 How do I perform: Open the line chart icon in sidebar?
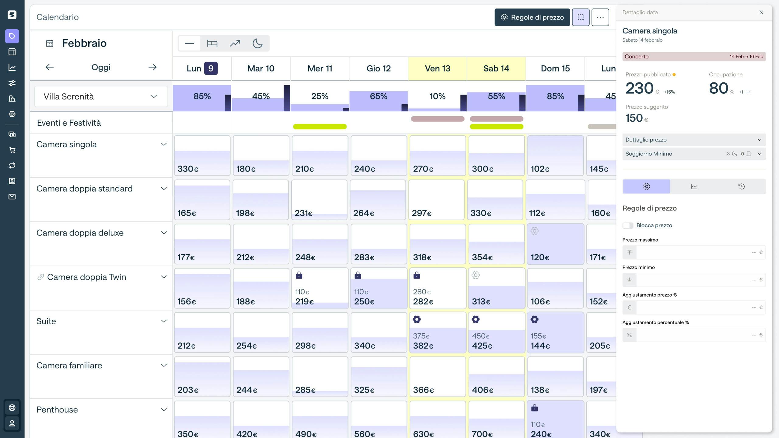12,67
